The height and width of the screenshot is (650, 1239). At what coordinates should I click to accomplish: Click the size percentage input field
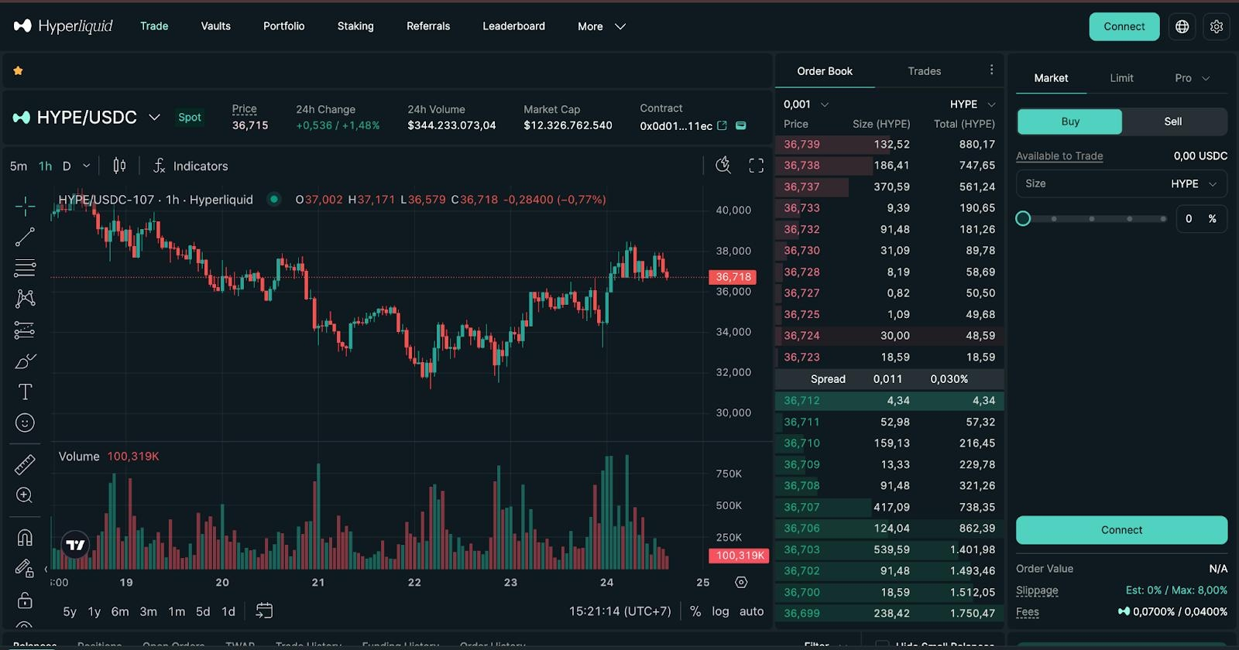(1201, 219)
